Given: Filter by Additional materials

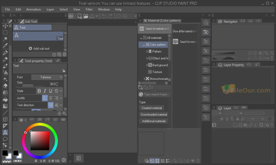Looking at the screenshot, I should 154,121.
